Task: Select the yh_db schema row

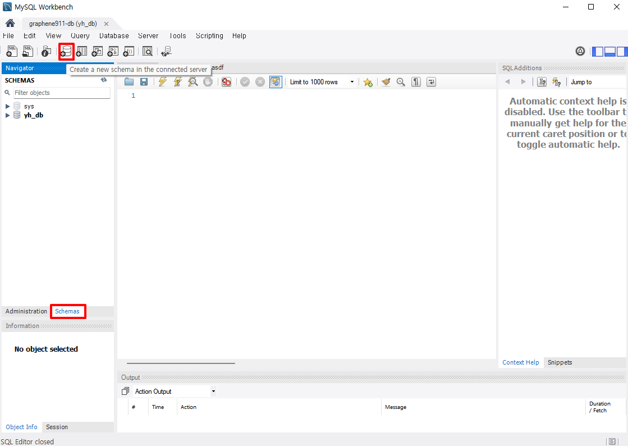Action: 33,115
